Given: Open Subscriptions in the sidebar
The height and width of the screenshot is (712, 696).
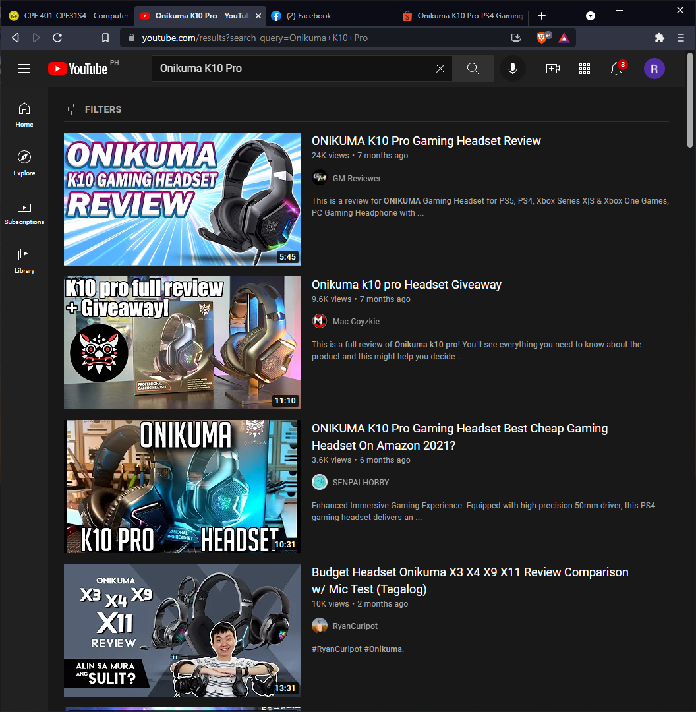Looking at the screenshot, I should click(x=24, y=212).
